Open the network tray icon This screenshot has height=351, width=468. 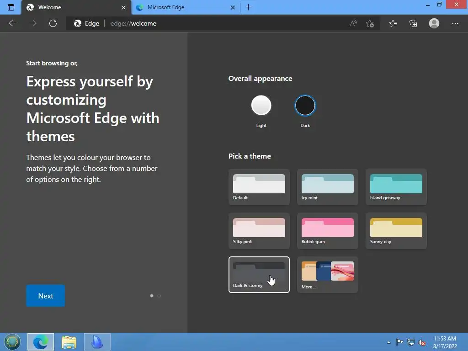point(411,342)
